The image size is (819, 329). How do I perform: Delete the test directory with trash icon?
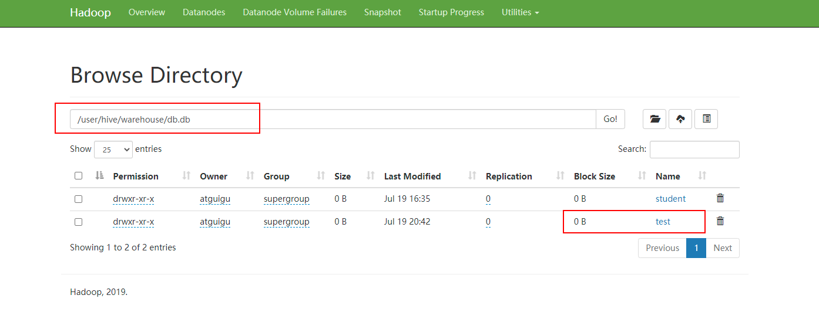pos(720,221)
